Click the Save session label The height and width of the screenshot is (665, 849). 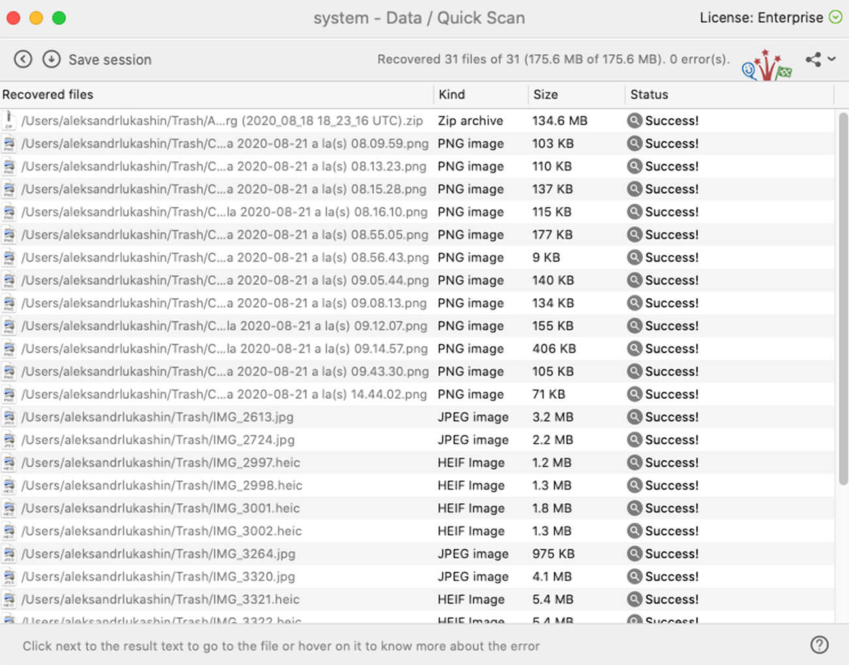point(110,59)
